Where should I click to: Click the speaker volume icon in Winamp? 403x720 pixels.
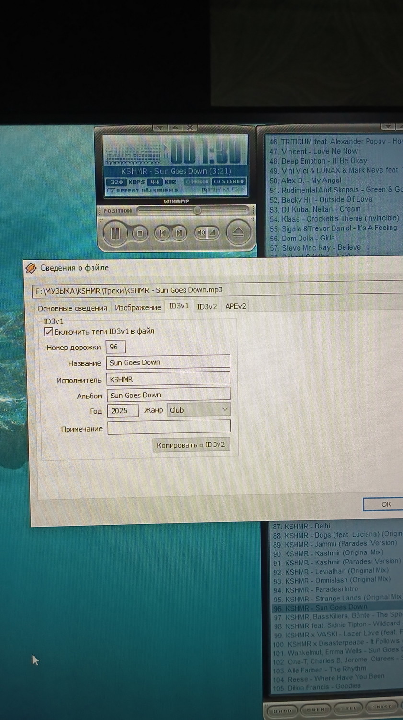(201, 233)
